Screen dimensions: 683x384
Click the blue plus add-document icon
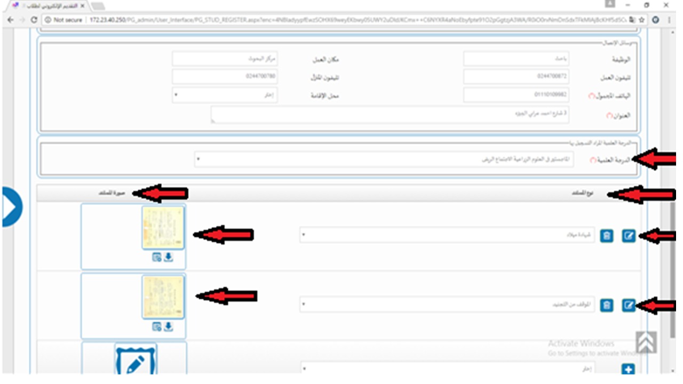coord(629,369)
